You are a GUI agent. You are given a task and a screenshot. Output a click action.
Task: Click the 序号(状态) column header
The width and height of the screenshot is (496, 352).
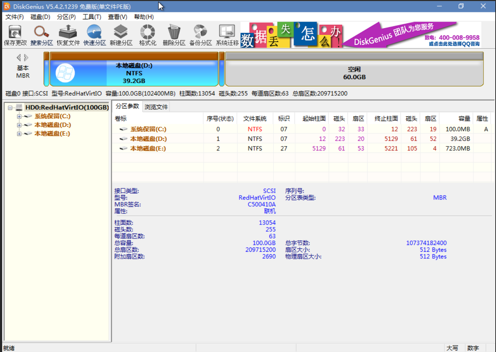pyautogui.click(x=220, y=119)
